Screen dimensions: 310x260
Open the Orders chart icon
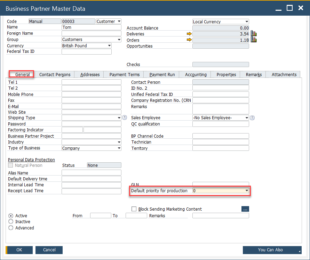[254, 40]
